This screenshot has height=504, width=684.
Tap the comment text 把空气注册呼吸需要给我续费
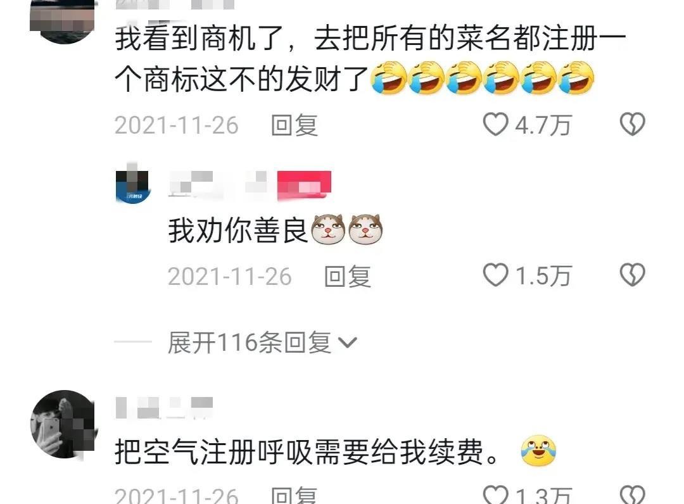307,451
